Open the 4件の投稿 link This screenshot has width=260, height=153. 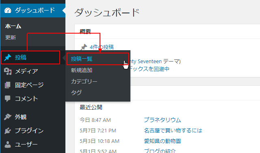click(x=102, y=47)
